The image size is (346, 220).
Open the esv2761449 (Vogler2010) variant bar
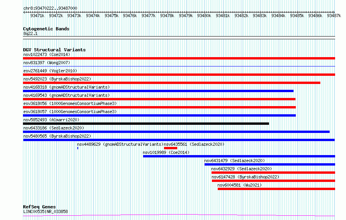pos(179,75)
